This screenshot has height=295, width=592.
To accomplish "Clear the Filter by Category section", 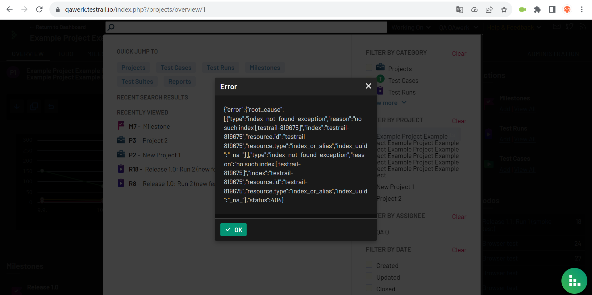I will tap(459, 54).
